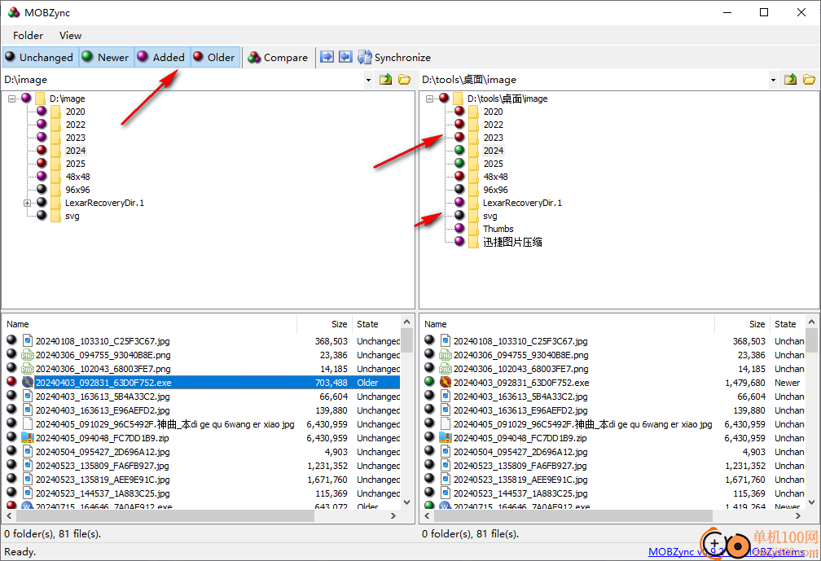Click exe icon of 63D0F752.exe in right list

tap(446, 382)
